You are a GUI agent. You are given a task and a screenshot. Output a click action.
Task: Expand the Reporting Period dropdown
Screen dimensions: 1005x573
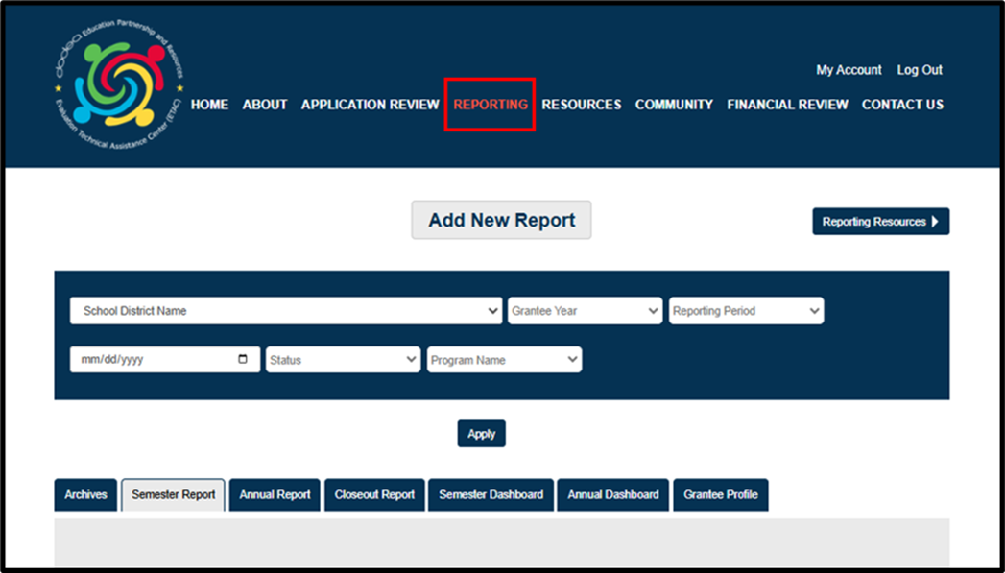tap(746, 311)
